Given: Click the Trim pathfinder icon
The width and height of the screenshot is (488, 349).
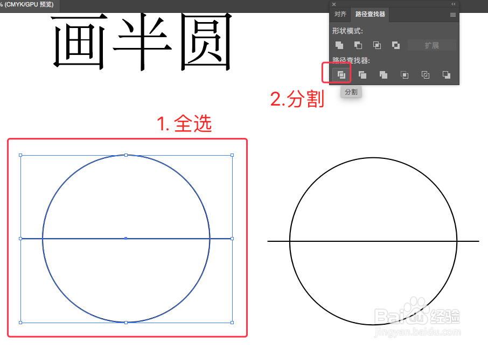Looking at the screenshot, I should coord(362,75).
